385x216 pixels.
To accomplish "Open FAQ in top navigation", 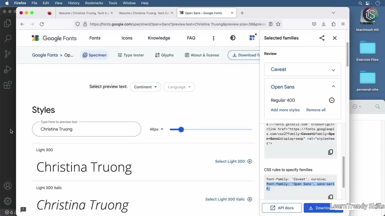I will (x=191, y=38).
